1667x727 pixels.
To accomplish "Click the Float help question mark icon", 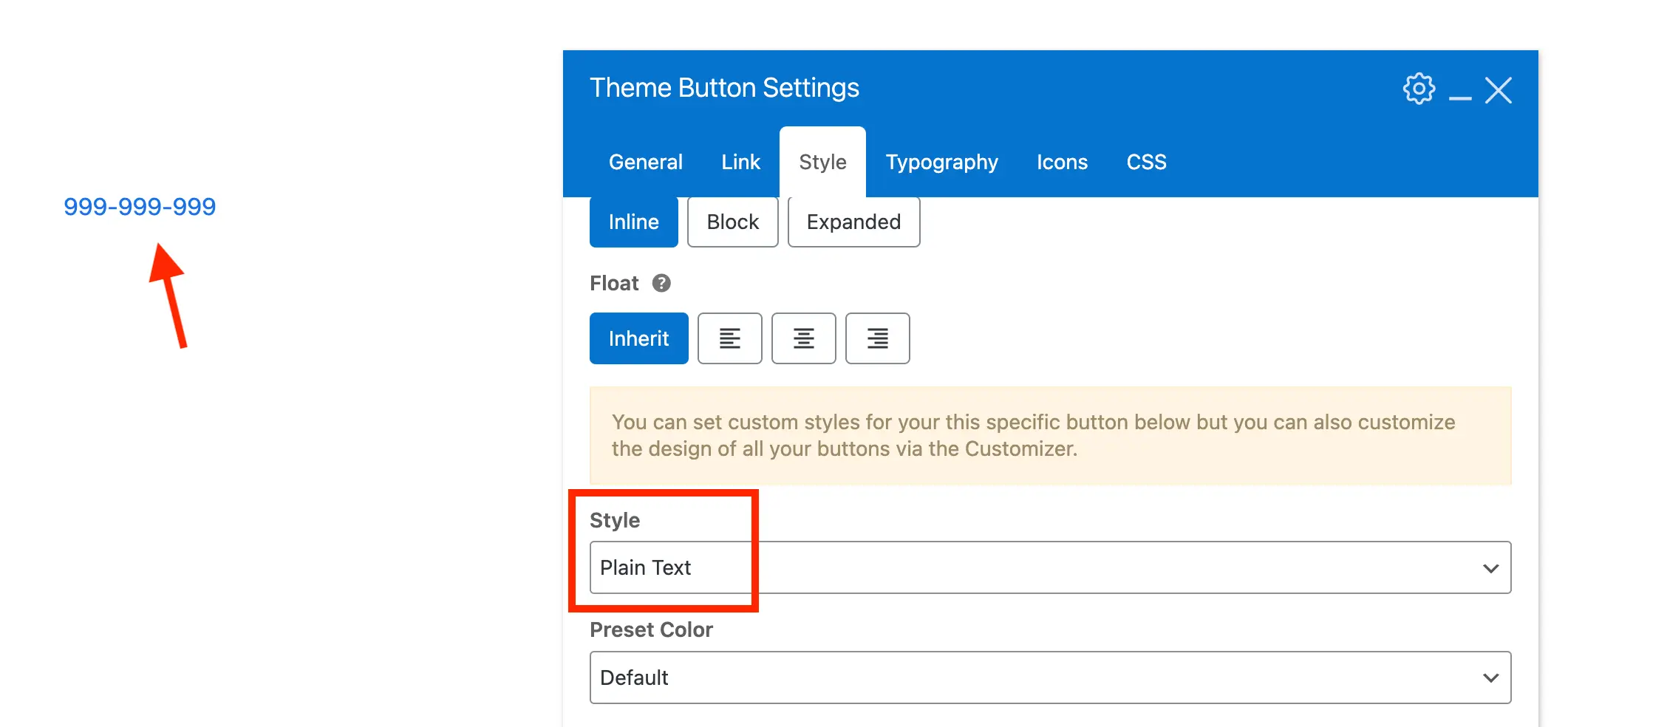I will click(661, 283).
